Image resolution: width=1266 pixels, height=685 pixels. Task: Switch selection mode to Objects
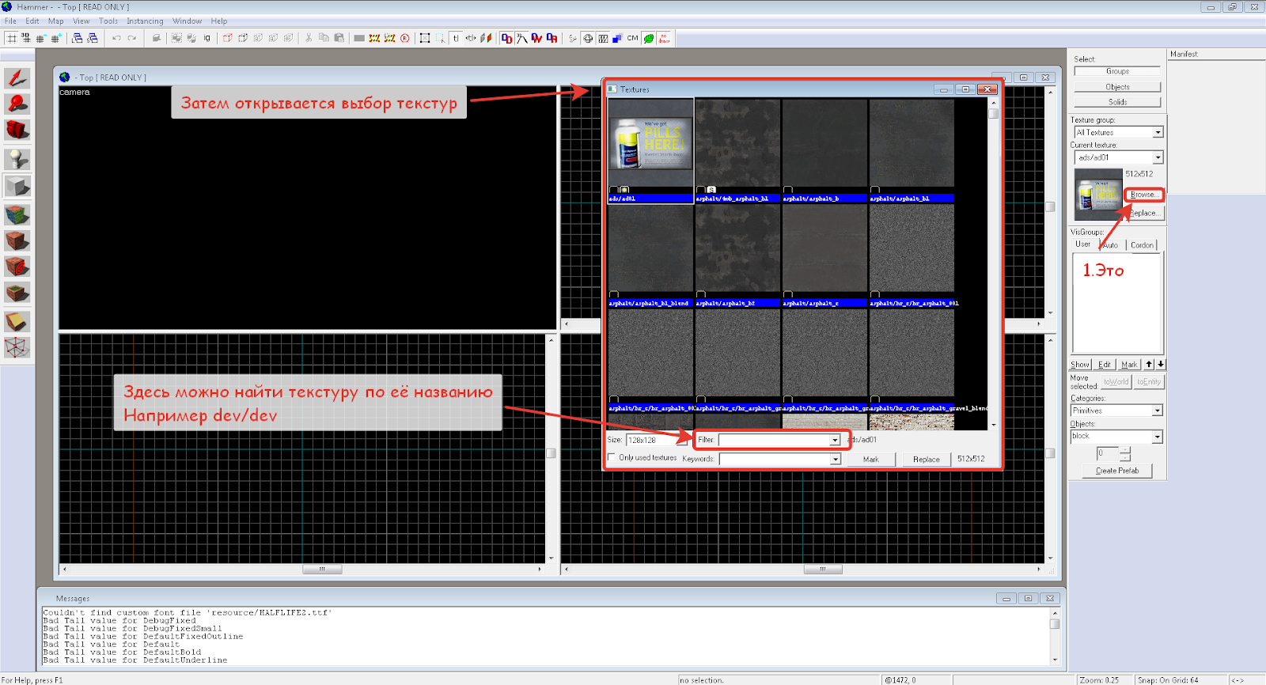pos(1117,87)
